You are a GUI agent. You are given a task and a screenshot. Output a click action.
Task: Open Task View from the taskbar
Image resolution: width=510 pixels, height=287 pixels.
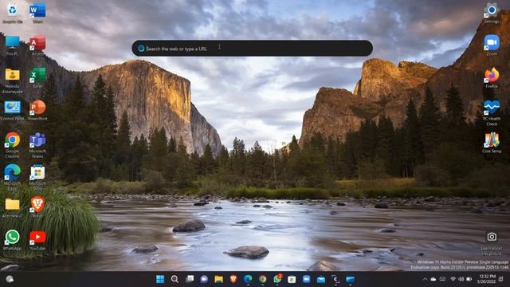tap(190, 279)
